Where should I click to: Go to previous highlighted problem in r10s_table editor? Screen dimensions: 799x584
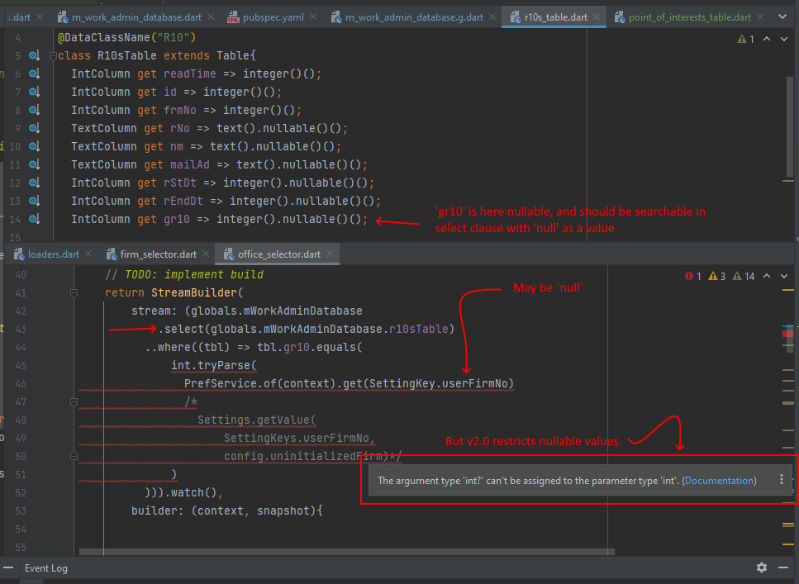(767, 40)
